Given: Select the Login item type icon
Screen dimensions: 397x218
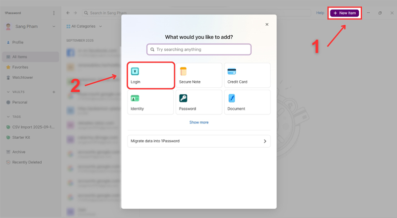Looking at the screenshot, I should tap(135, 72).
